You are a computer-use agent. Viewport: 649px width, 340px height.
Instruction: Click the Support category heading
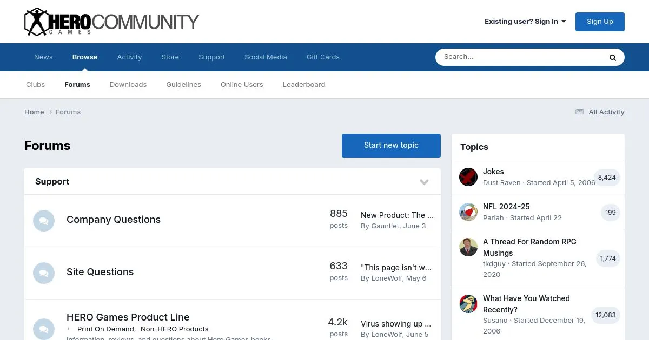pyautogui.click(x=52, y=182)
